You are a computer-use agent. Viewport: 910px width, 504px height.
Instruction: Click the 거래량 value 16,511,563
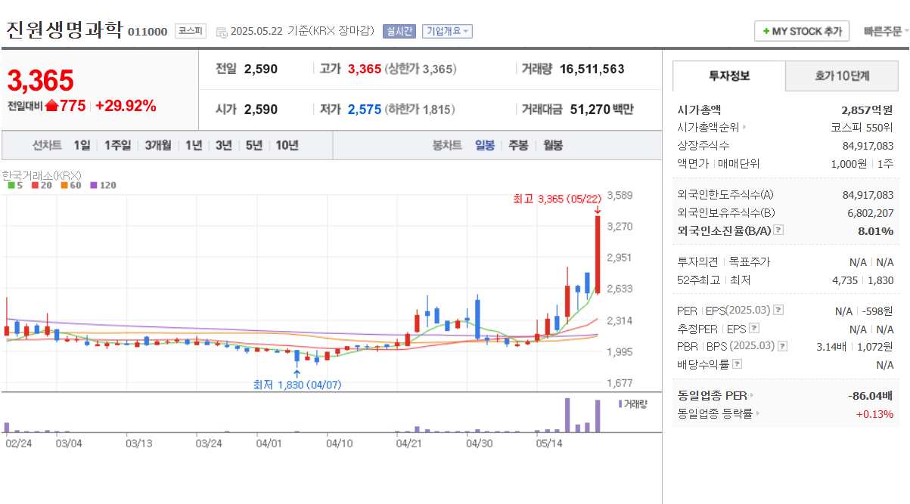[x=592, y=69]
